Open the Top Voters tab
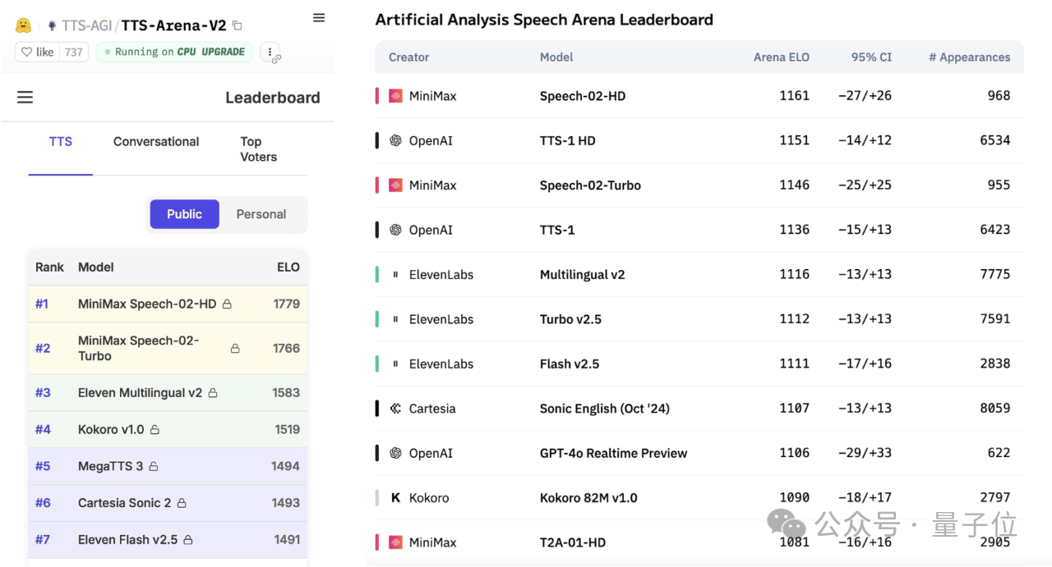 pyautogui.click(x=258, y=149)
